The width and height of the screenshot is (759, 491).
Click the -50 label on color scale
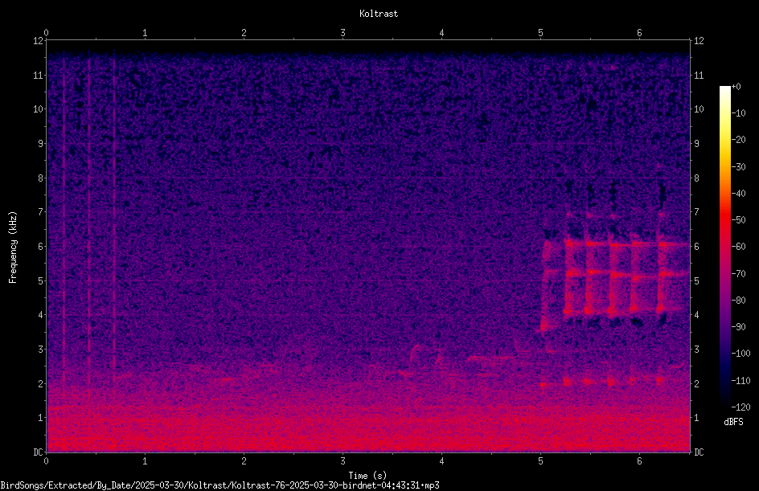click(x=739, y=220)
